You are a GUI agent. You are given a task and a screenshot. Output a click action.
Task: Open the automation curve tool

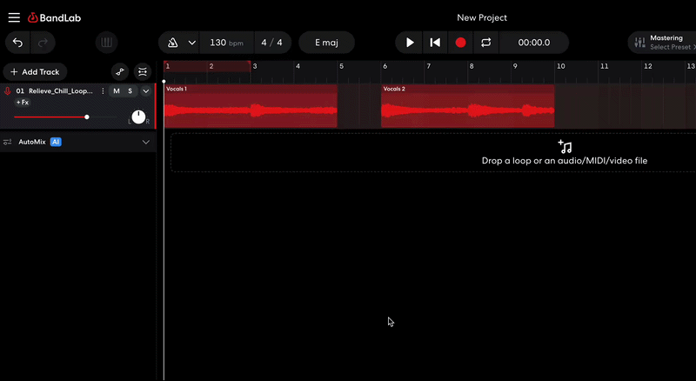coord(121,71)
